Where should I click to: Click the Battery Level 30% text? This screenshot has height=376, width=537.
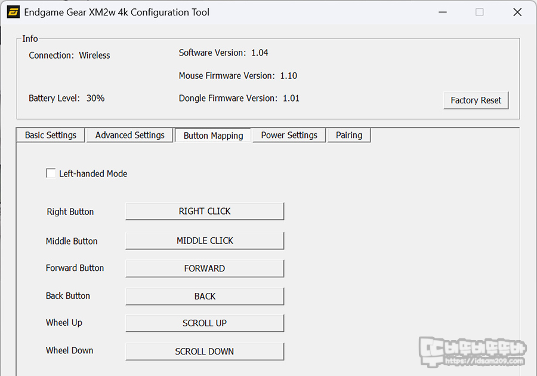(x=66, y=98)
